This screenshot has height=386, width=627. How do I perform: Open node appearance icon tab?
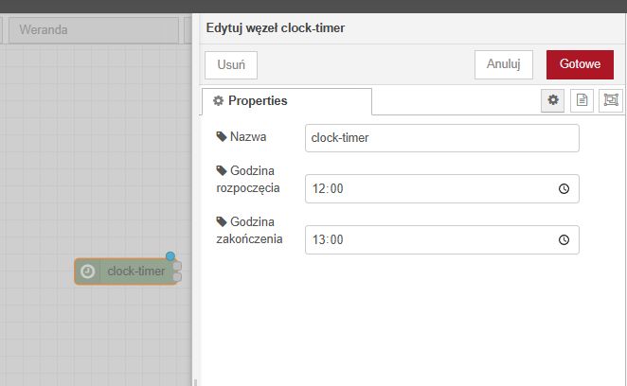[x=611, y=100]
